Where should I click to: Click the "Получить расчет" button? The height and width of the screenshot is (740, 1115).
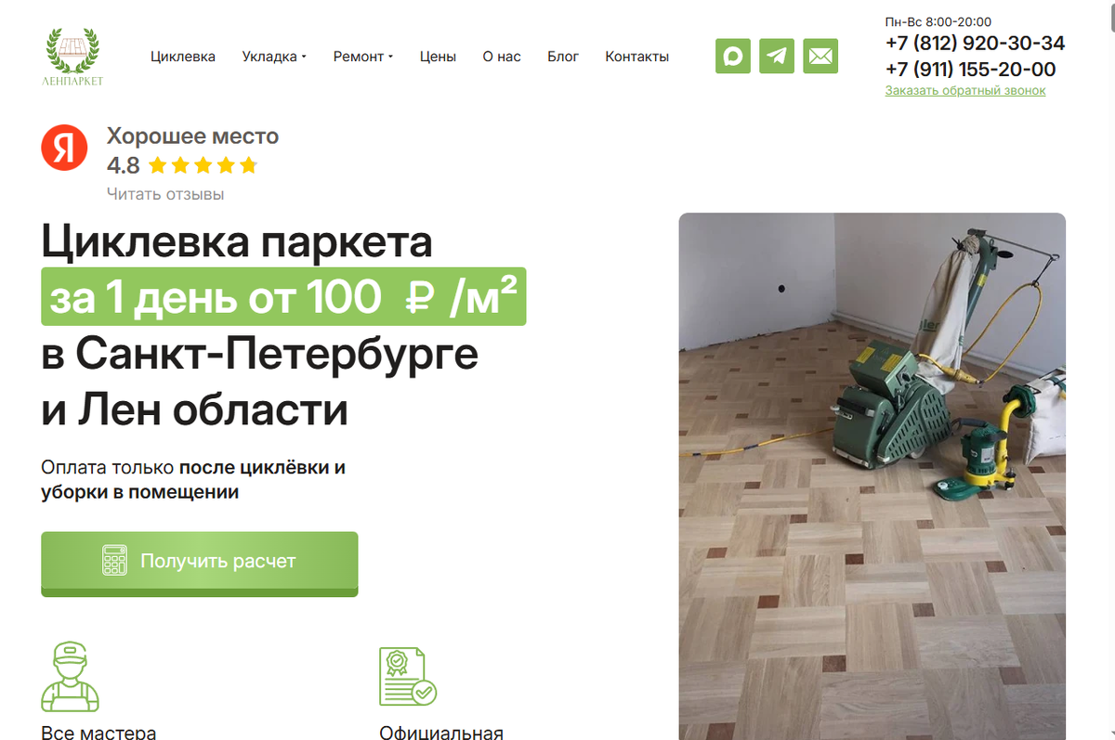click(200, 564)
